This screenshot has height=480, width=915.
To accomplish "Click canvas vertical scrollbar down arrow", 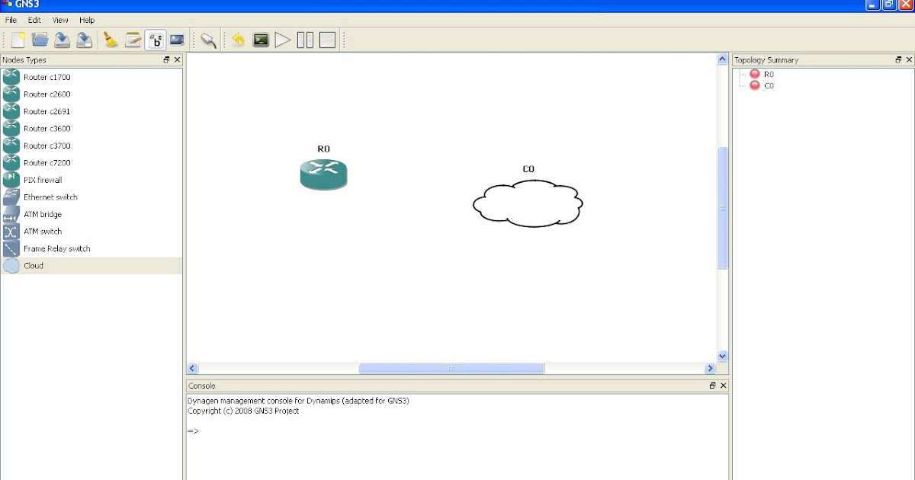I will click(x=723, y=356).
